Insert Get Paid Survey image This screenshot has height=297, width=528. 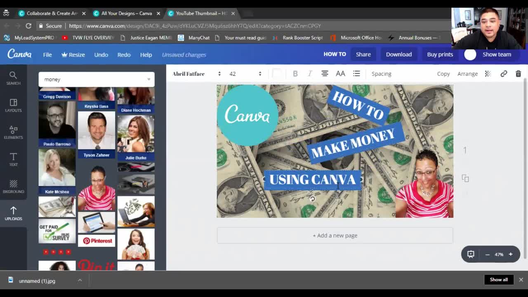tap(57, 231)
